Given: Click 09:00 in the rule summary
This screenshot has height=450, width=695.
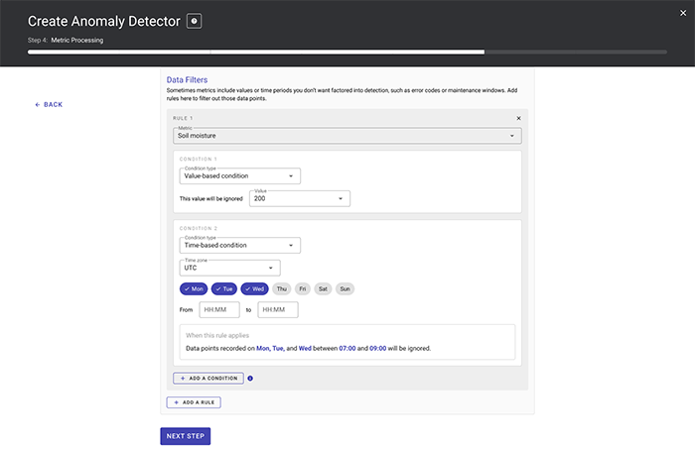Looking at the screenshot, I should [378, 349].
